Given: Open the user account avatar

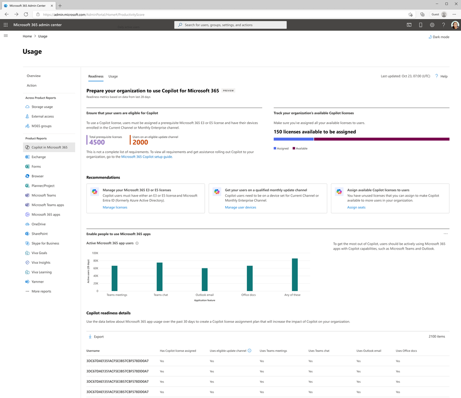Looking at the screenshot, I should (x=455, y=25).
